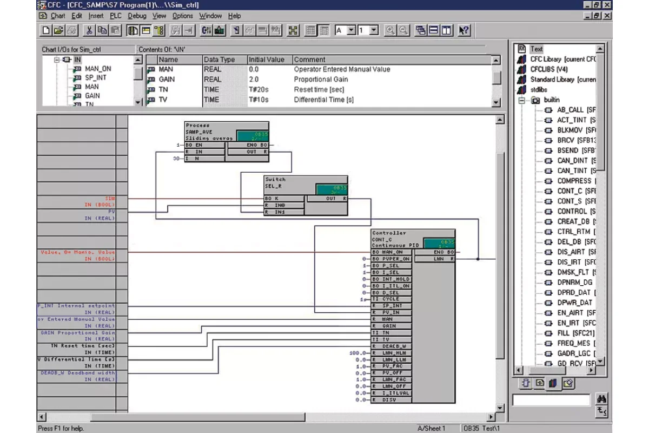
Task: Click the Copy toolbar icon
Action: 102,31
